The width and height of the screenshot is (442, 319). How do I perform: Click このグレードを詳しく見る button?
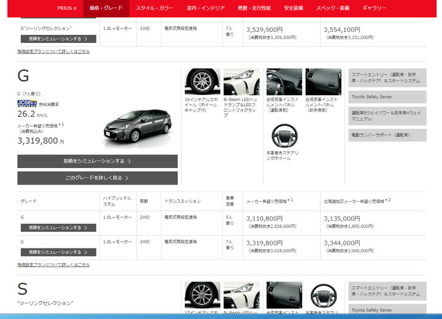pos(98,178)
